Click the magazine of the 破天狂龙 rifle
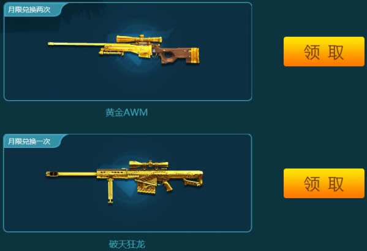The image size is (367, 251). 146,187
